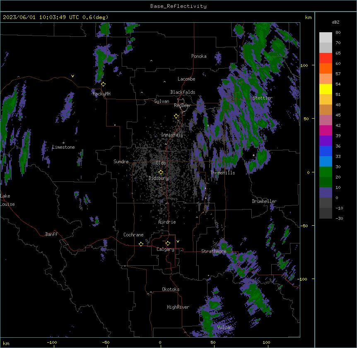Click the 100 km mark on right axis
Screen dimensions: 357x348
[x=304, y=65]
